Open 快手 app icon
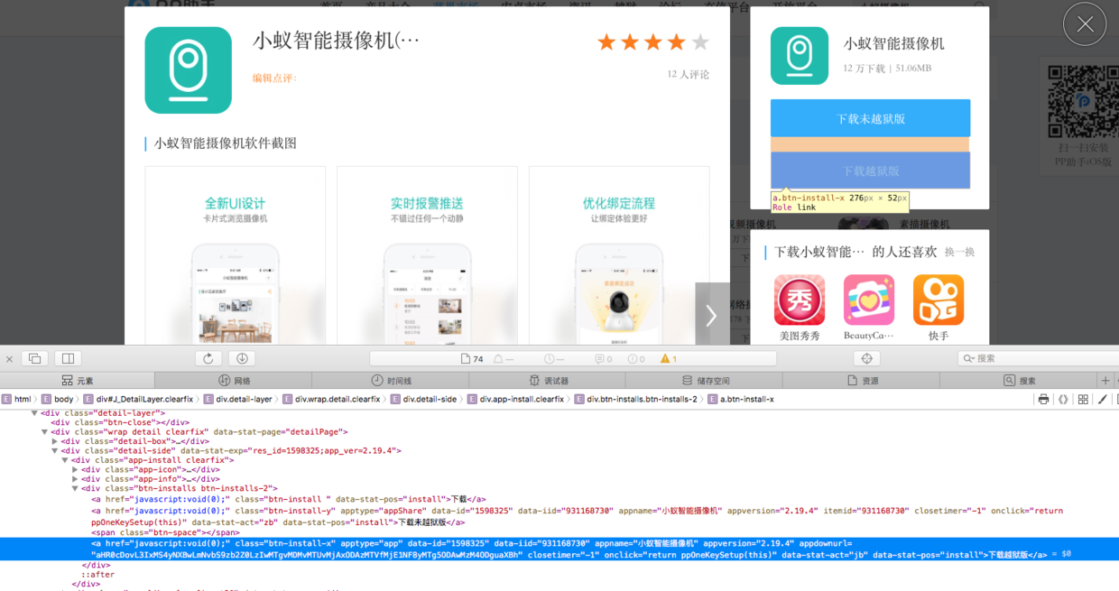Viewport: 1119px width, 591px height. [x=939, y=300]
